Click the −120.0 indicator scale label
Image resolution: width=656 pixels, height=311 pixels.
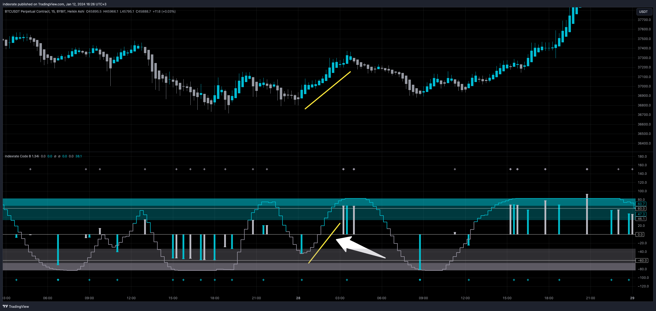click(643, 286)
